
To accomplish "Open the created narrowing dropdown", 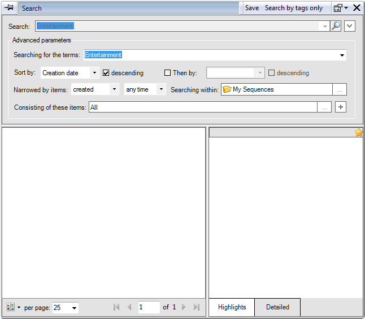I will click(x=114, y=89).
